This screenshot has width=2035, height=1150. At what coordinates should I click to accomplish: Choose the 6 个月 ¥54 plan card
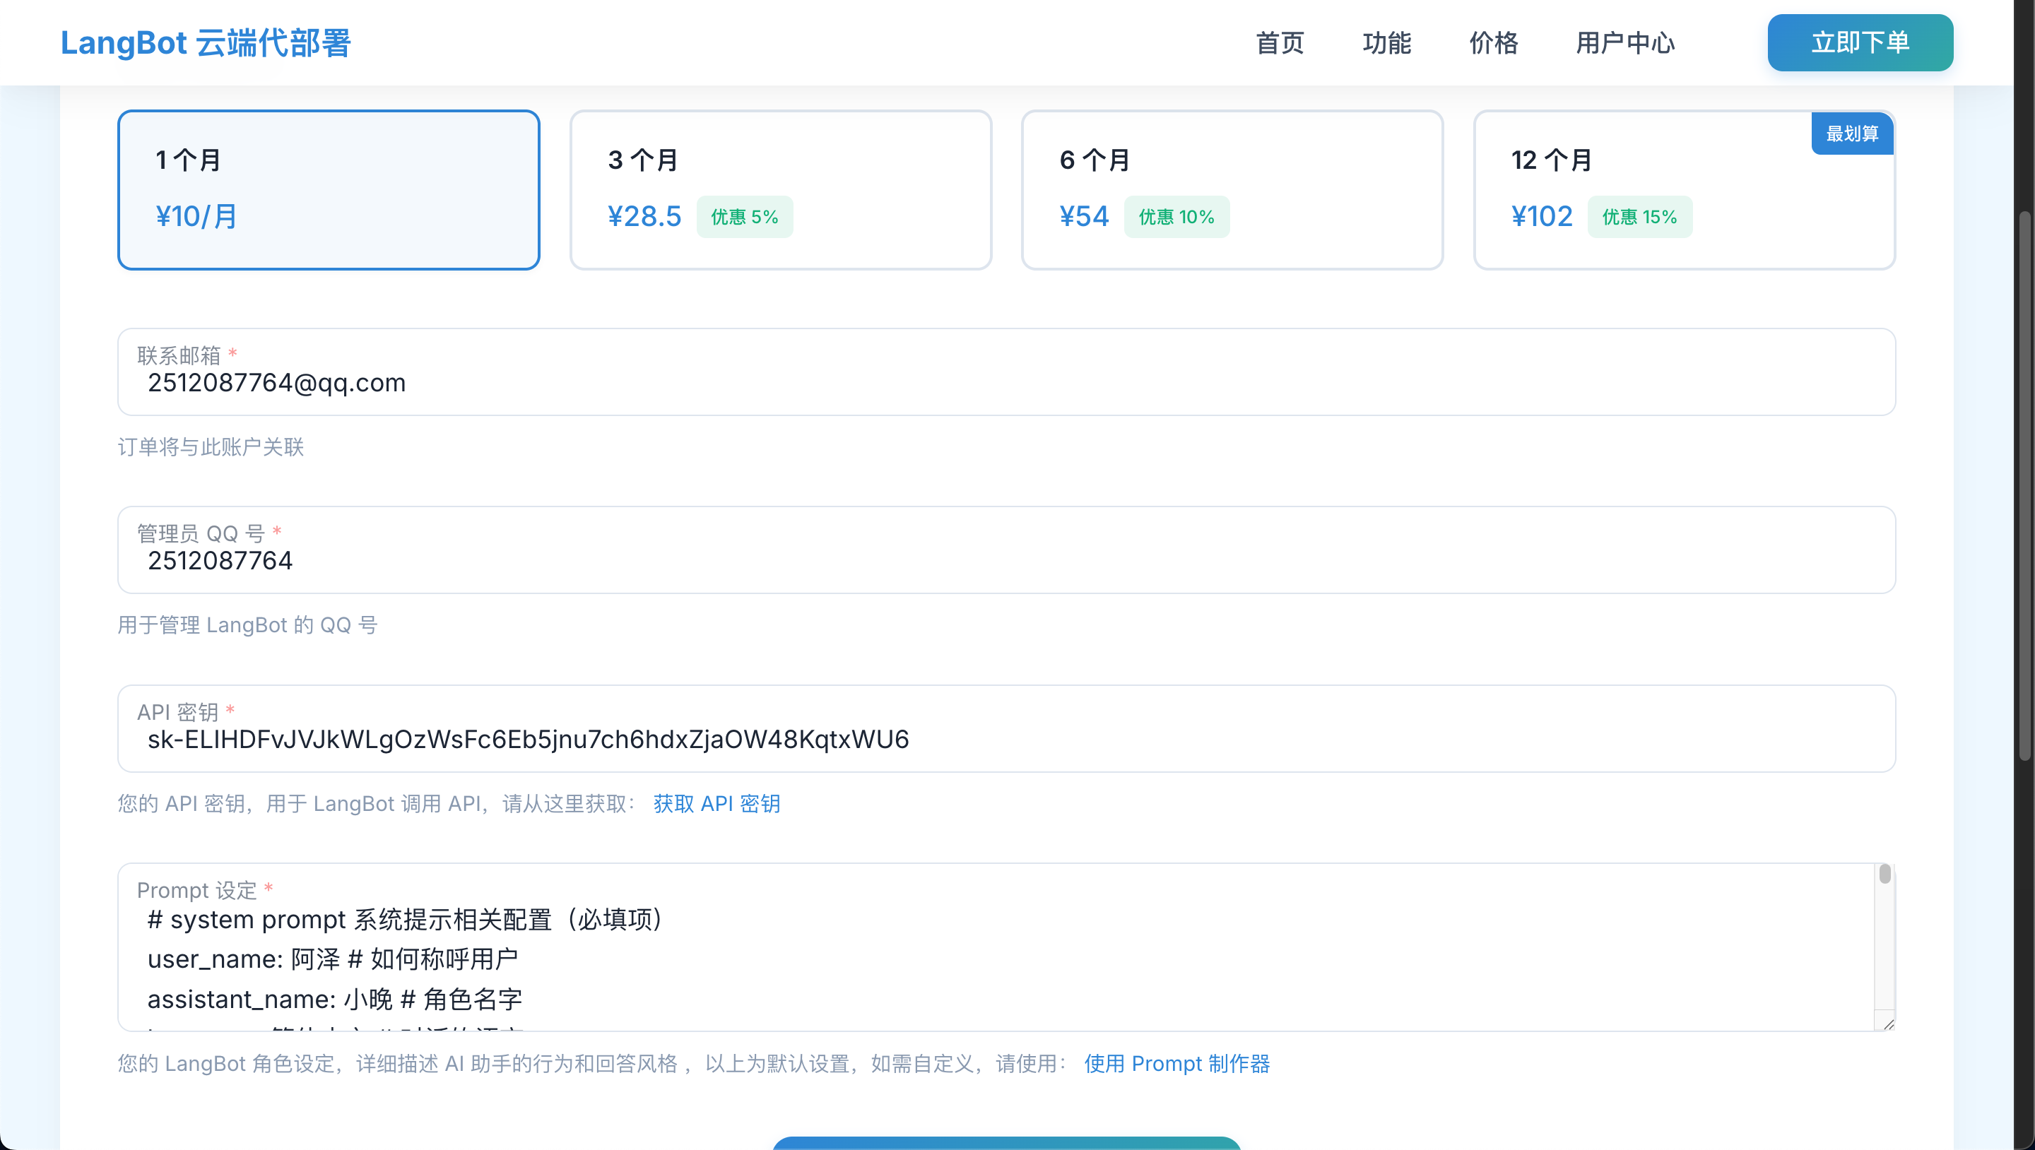click(1232, 189)
